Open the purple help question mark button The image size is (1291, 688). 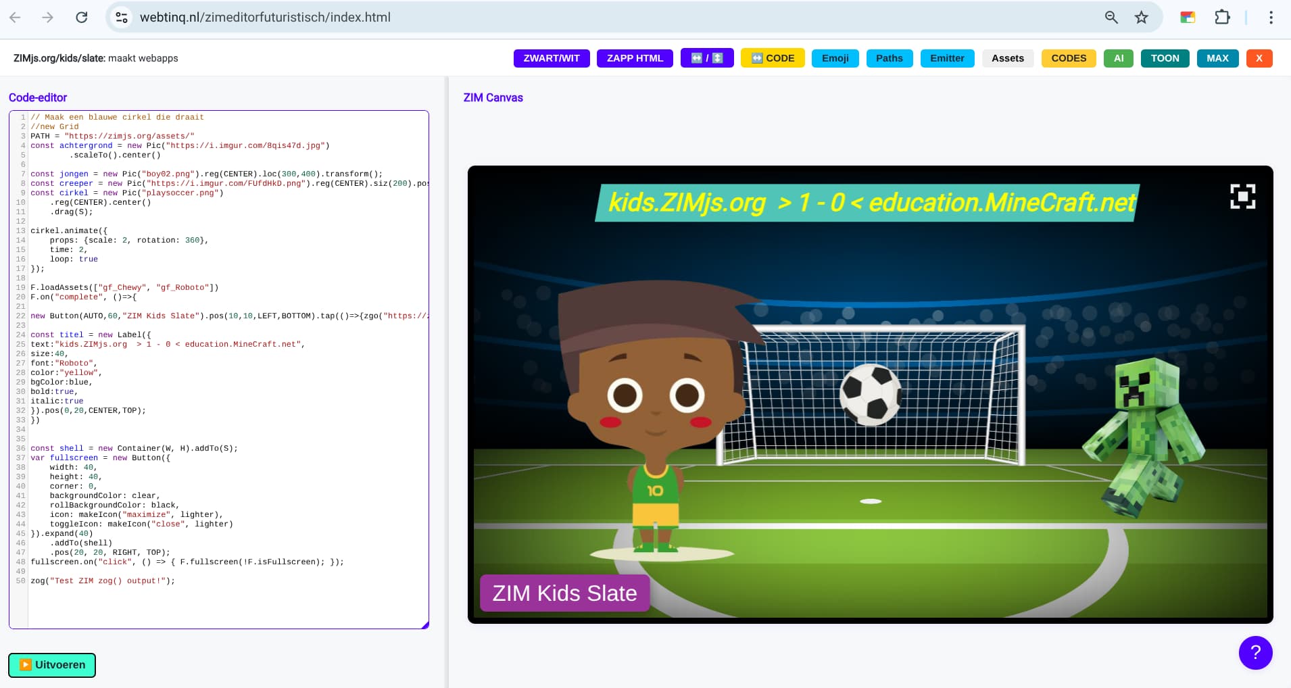click(1255, 652)
